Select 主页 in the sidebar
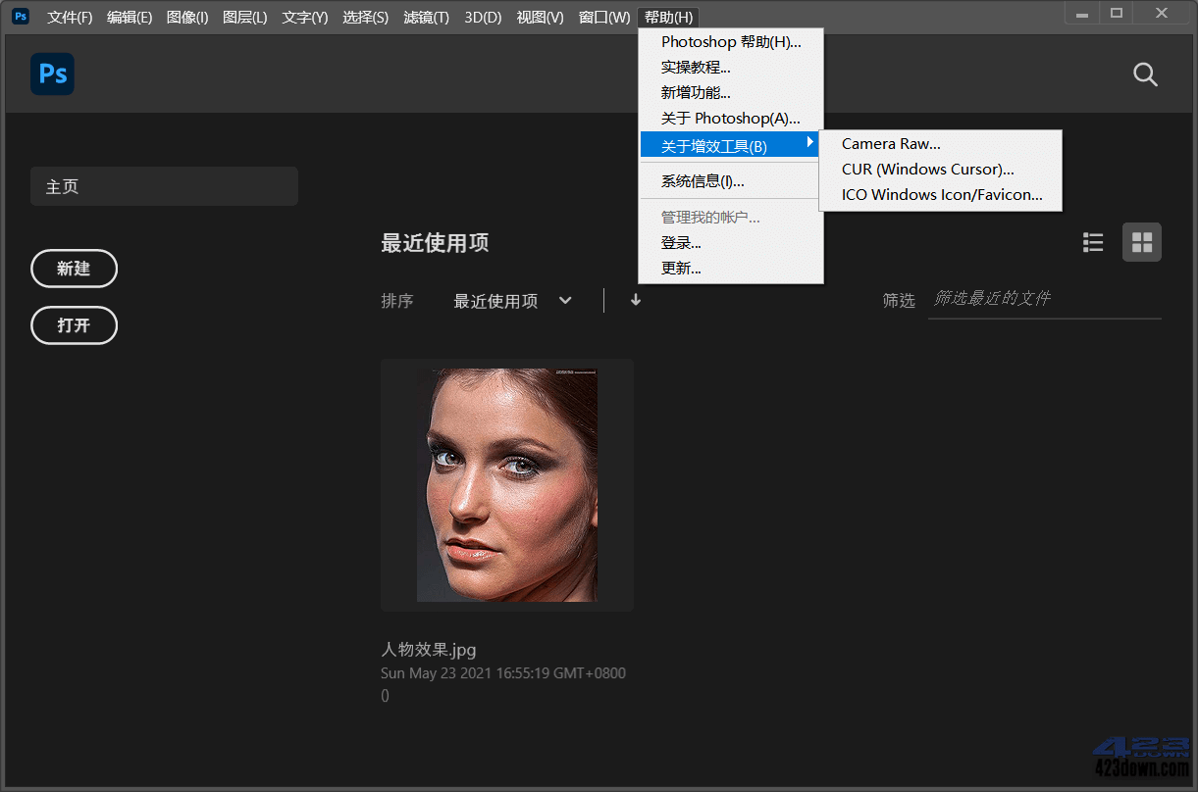Image resolution: width=1198 pixels, height=792 pixels. click(163, 185)
